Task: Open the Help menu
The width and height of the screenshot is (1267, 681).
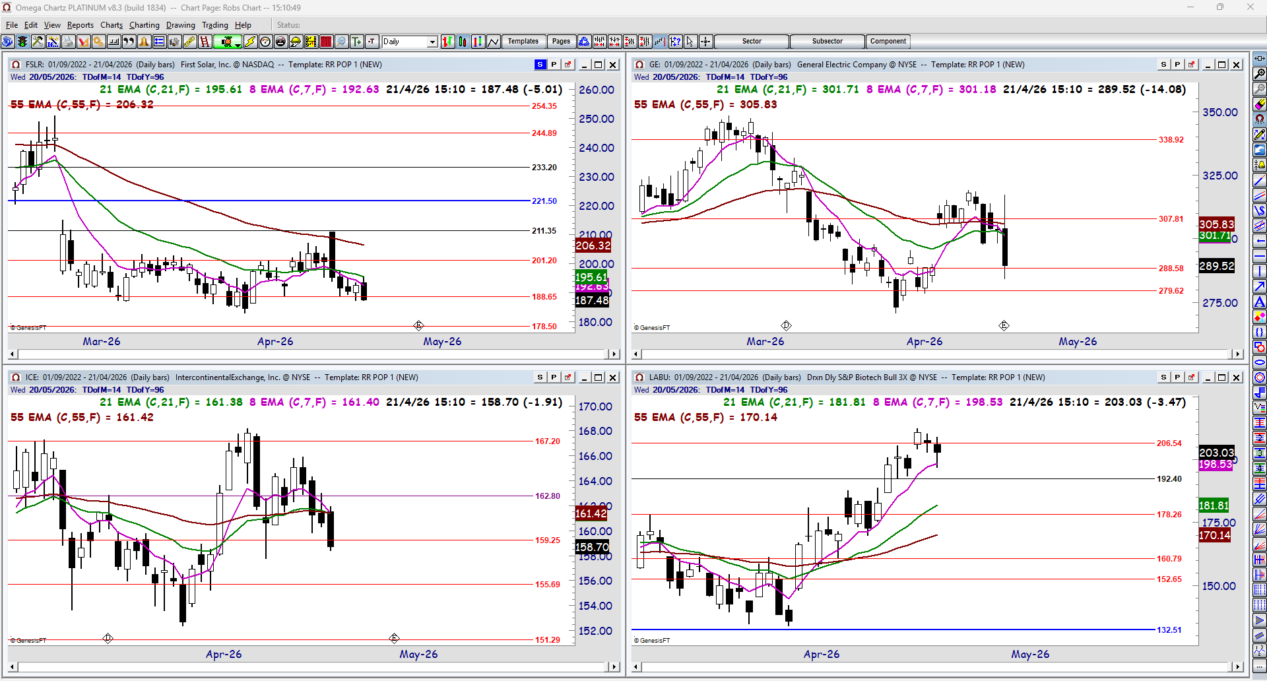Action: pos(243,25)
